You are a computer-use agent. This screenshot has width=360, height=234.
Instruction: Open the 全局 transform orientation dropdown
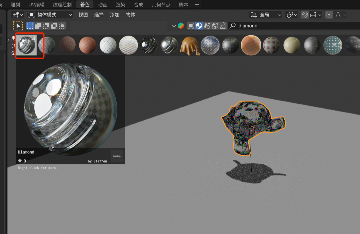tap(266, 15)
